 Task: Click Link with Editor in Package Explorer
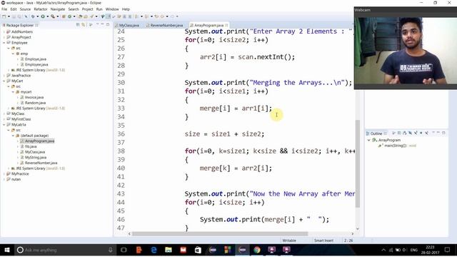pyautogui.click(x=84, y=25)
